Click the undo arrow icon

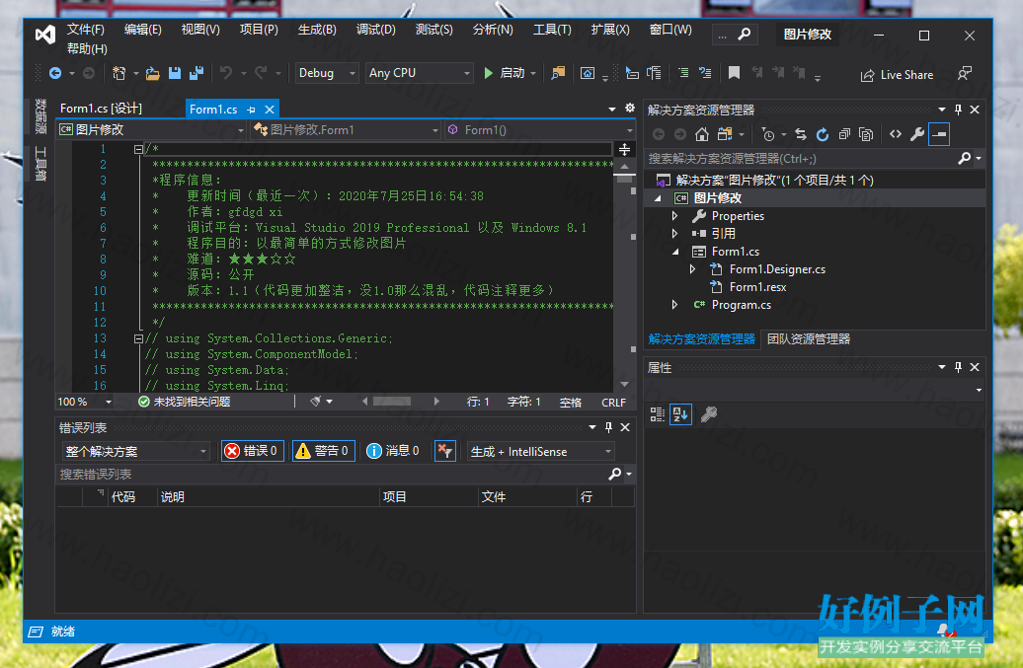point(226,73)
